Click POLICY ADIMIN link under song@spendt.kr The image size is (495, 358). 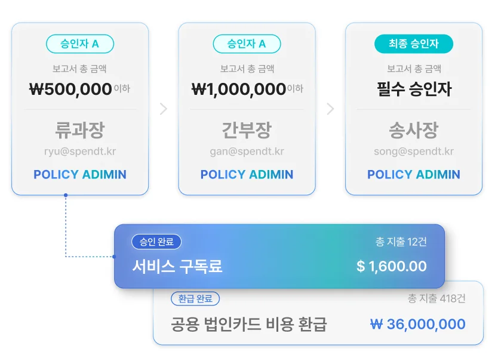(414, 174)
